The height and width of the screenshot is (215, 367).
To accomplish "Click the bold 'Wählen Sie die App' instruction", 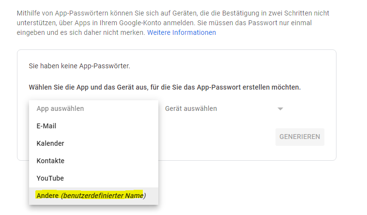I will (x=165, y=87).
